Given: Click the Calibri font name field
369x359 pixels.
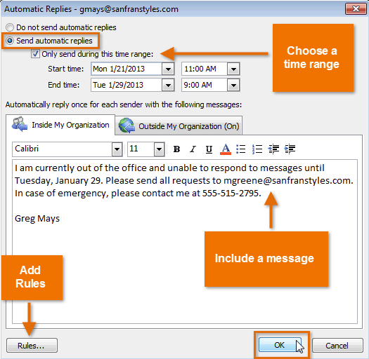Looking at the screenshot, I should [x=63, y=149].
